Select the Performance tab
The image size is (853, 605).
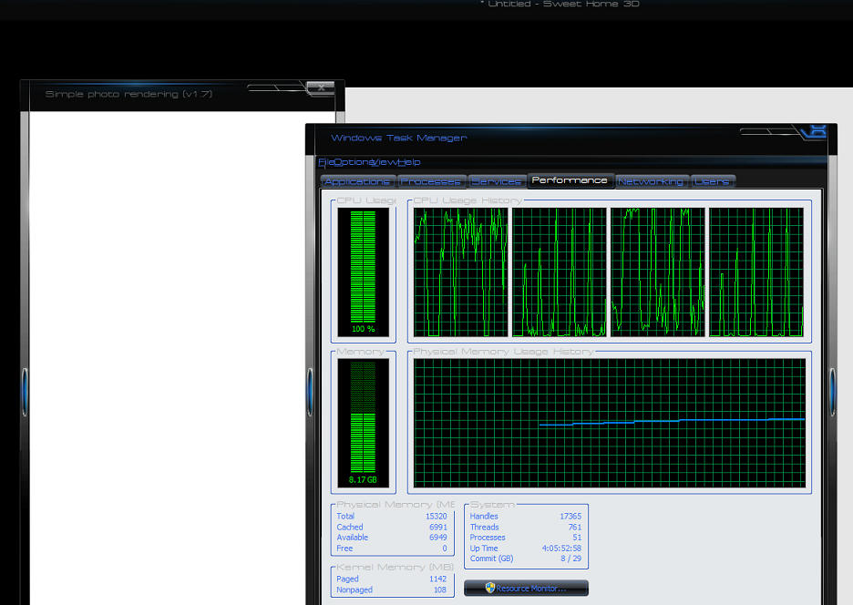click(x=570, y=180)
